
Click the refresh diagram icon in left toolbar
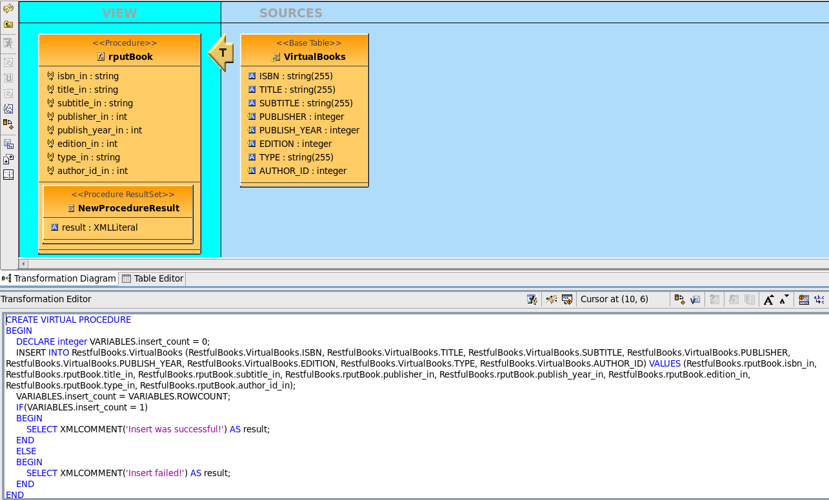point(8,8)
